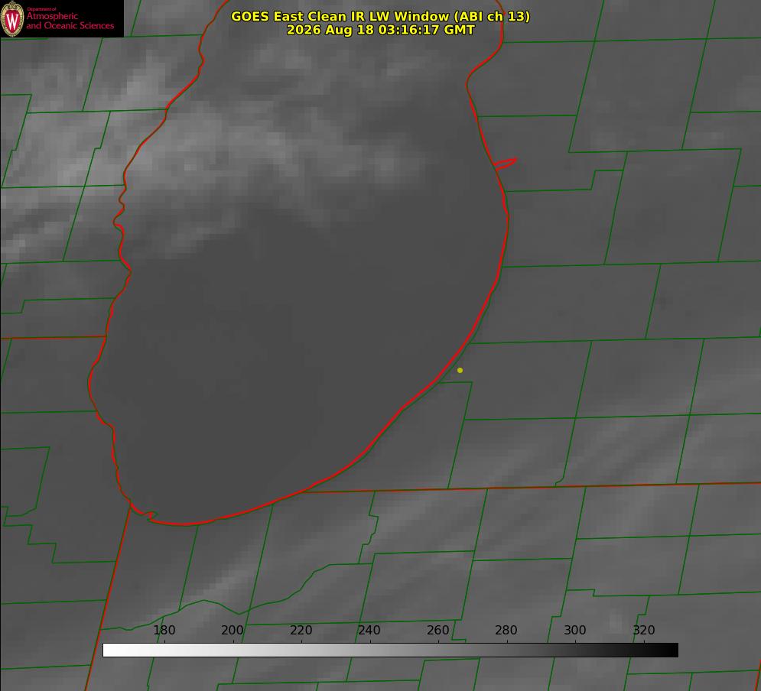The width and height of the screenshot is (761, 691).
Task: Click the 260 colorbar tick label
Action: click(437, 630)
